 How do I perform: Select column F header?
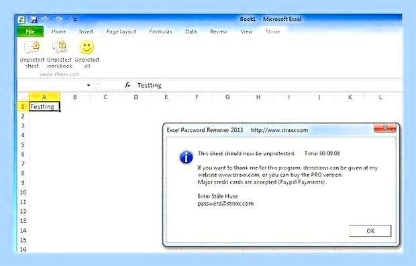197,97
